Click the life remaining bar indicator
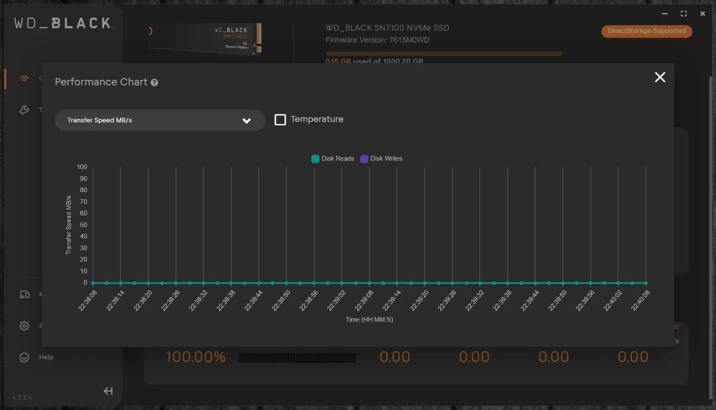Image resolution: width=716 pixels, height=410 pixels. pyautogui.click(x=297, y=358)
